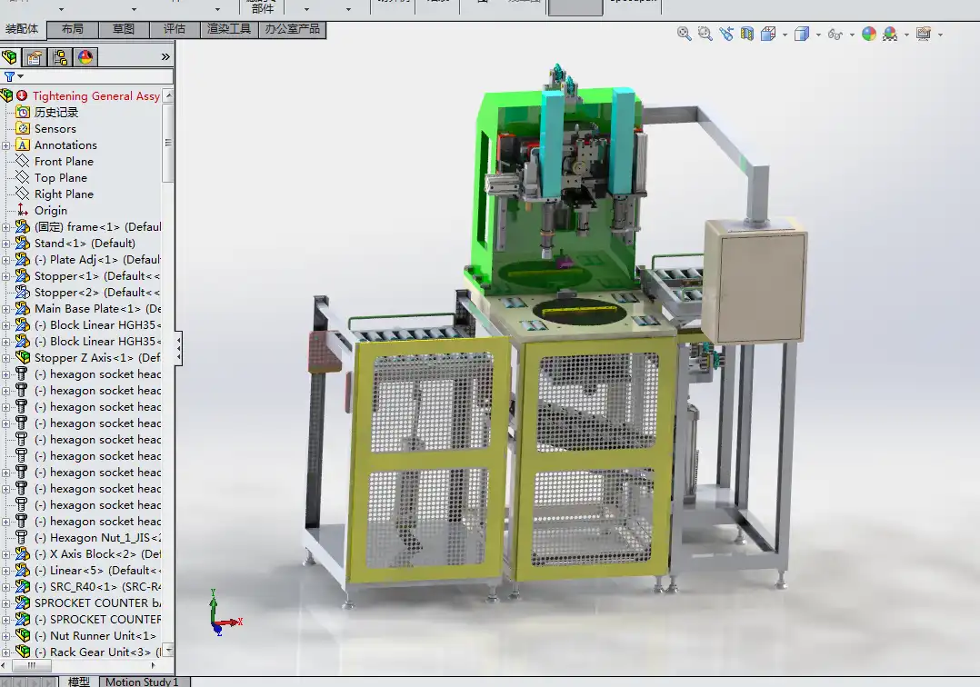The image size is (980, 687).
Task: Open the Motion Study 1 tab
Action: (x=143, y=682)
